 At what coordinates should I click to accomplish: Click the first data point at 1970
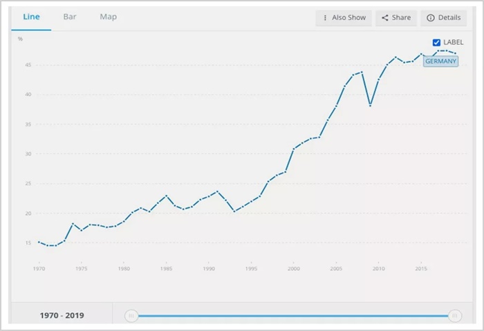tap(39, 243)
